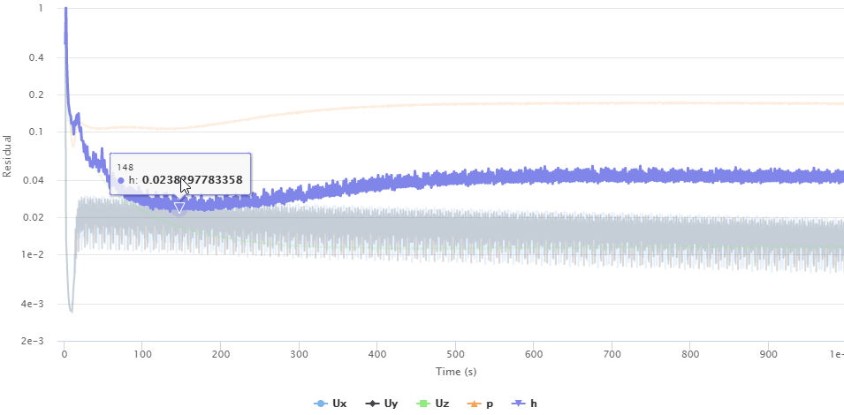This screenshot has width=844, height=415.
Task: Toggle the Uy series label in legend
Action: tap(391, 404)
